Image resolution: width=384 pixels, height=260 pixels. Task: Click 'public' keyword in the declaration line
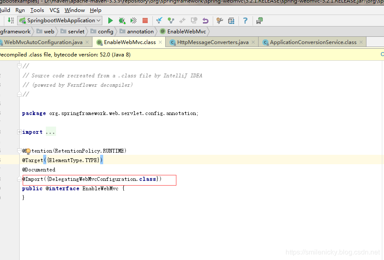click(x=32, y=189)
